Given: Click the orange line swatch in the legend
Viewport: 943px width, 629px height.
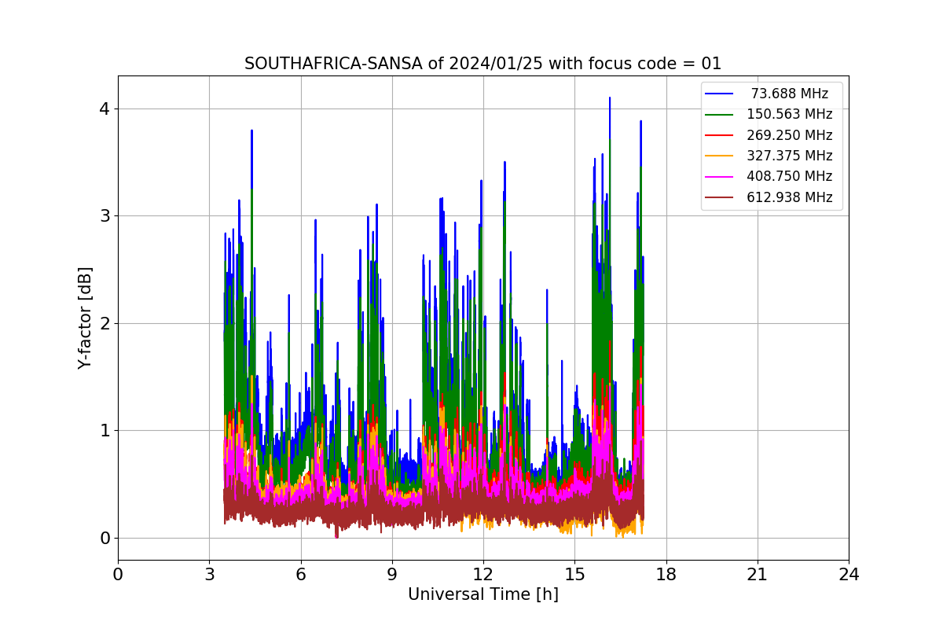Looking at the screenshot, I should 719,156.
